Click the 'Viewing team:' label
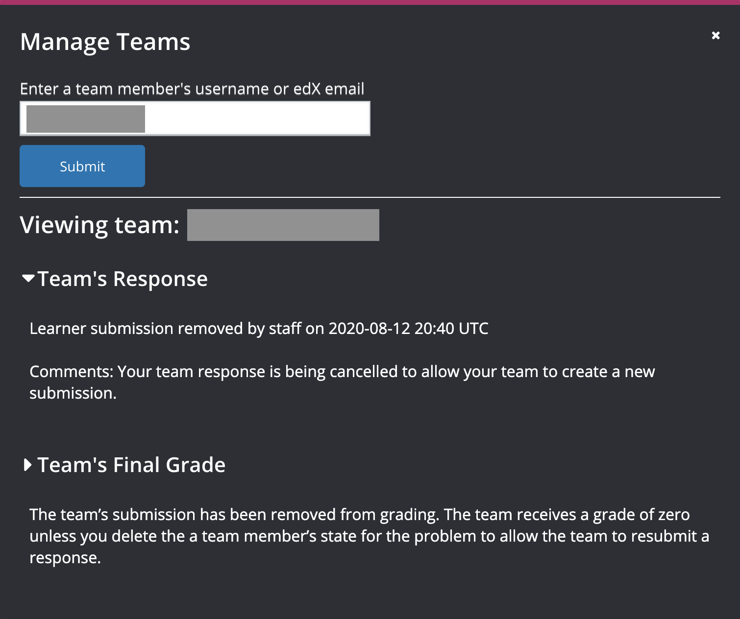Viewport: 740px width, 619px height. 99,225
